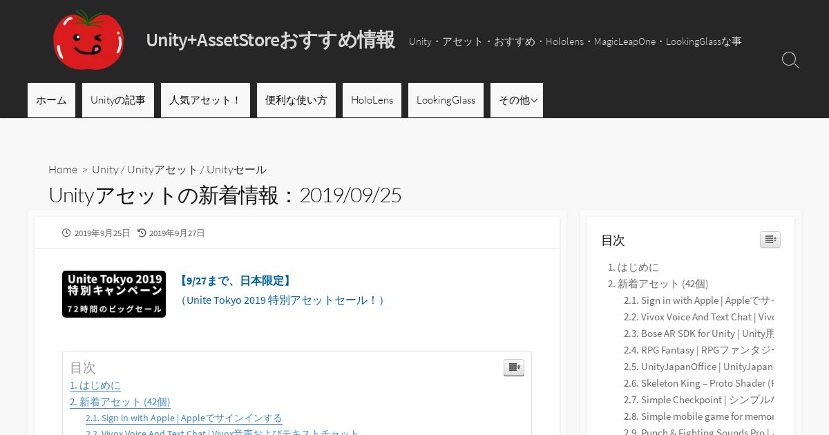This screenshot has width=829, height=435.
Task: Jump to 2. 新着アセット (42個) in article contents
Action: click(120, 402)
